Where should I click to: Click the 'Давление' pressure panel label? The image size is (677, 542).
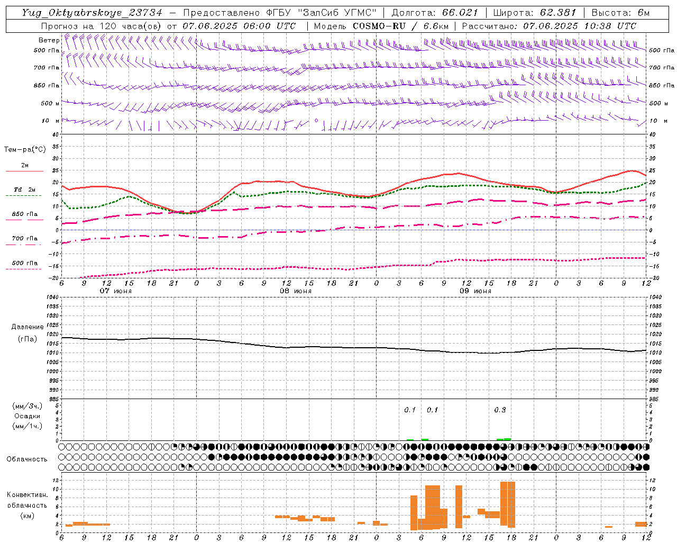tap(28, 327)
